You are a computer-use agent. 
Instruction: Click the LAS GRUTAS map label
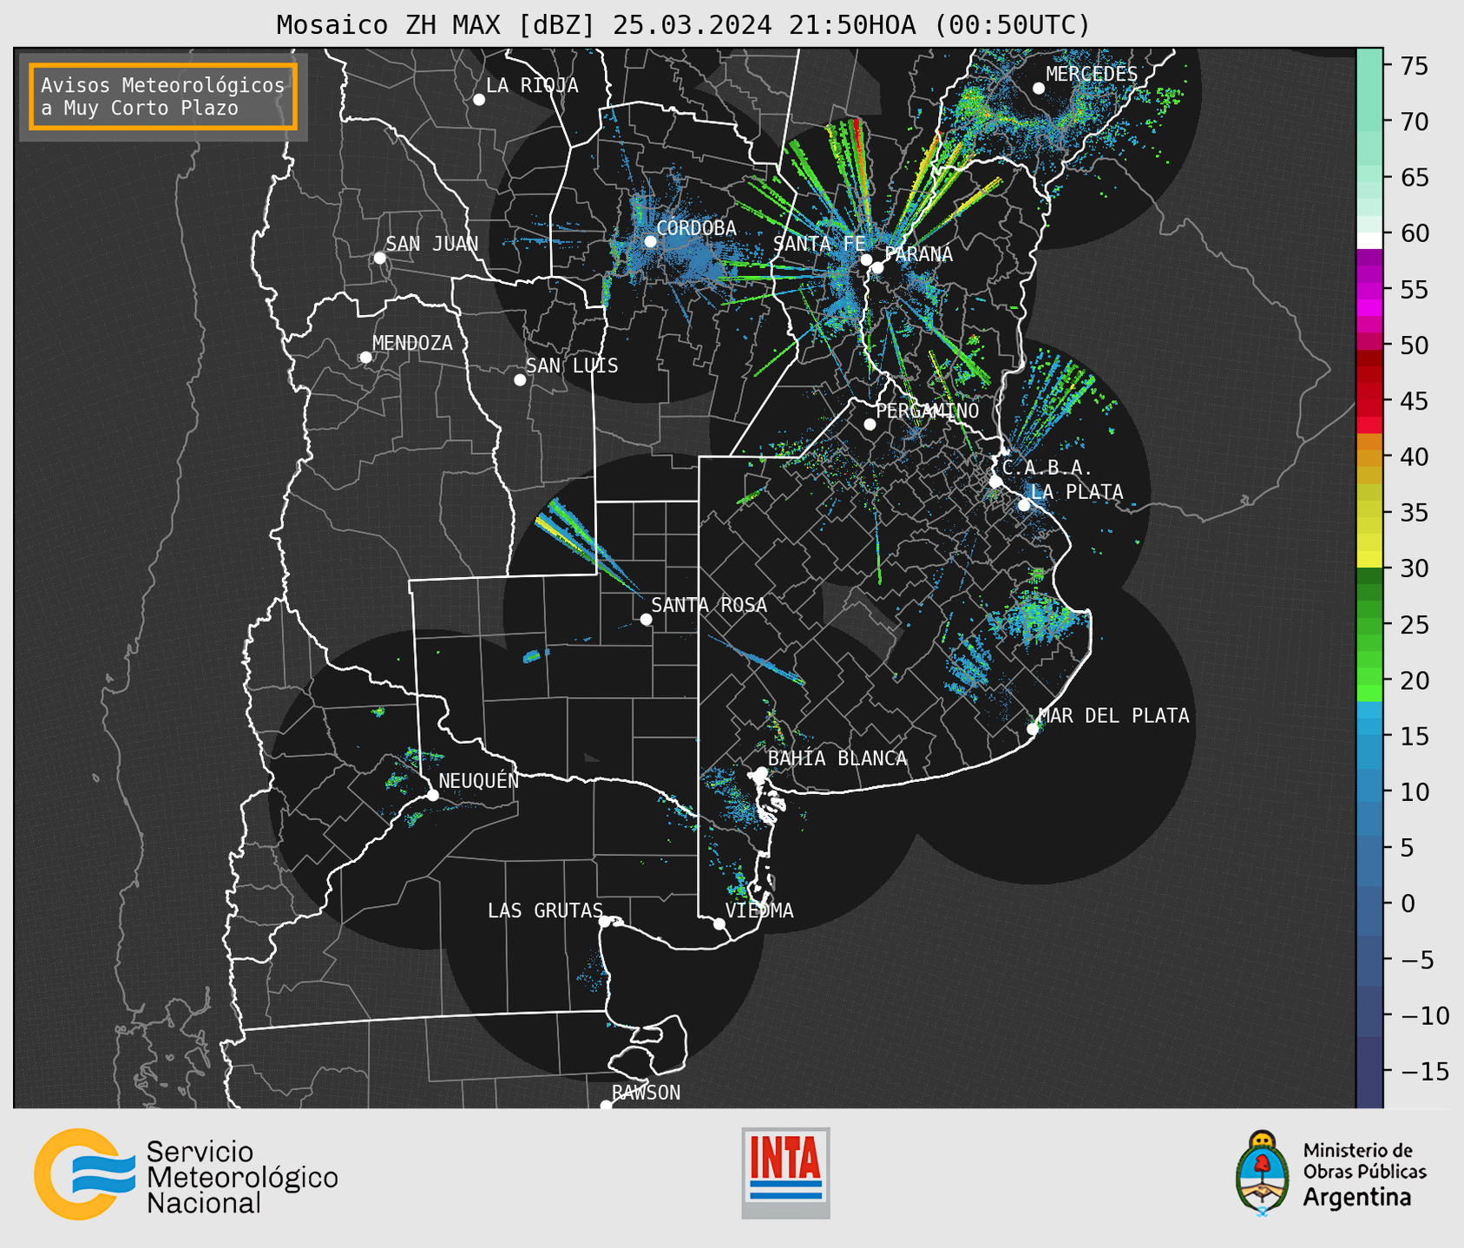coord(545,910)
